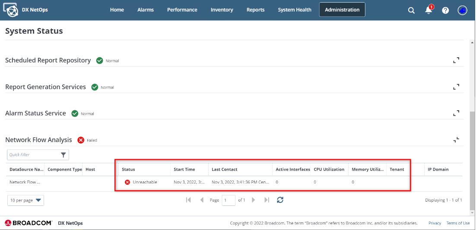476x230 pixels.
Task: Go to the last page of results
Action: pos(267,200)
